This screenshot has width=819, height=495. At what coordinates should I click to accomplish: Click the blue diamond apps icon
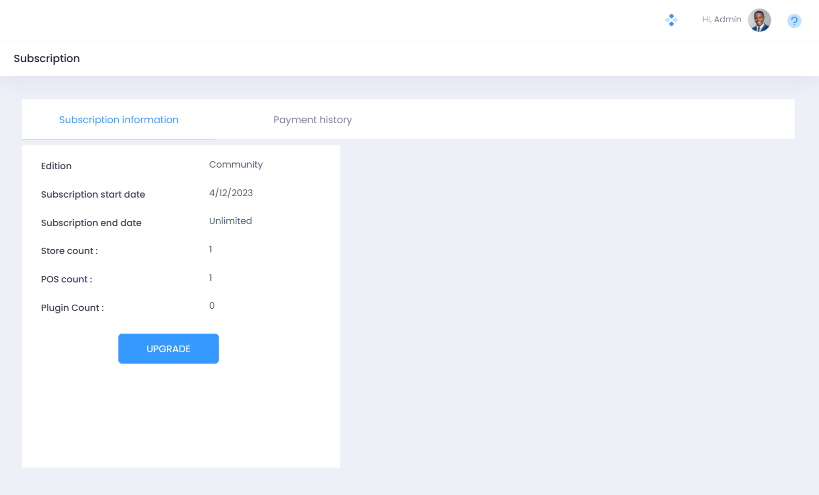coord(671,20)
